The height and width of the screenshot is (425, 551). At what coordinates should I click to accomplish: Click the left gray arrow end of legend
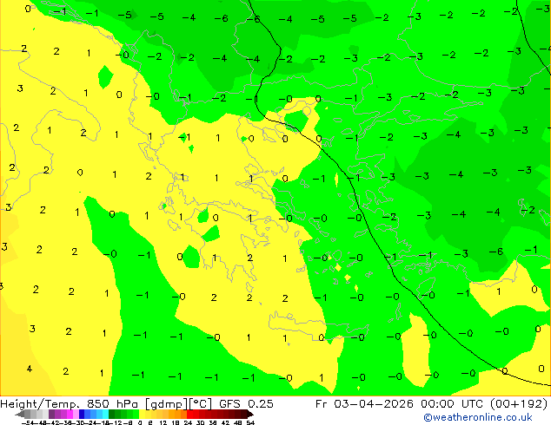click(x=20, y=414)
